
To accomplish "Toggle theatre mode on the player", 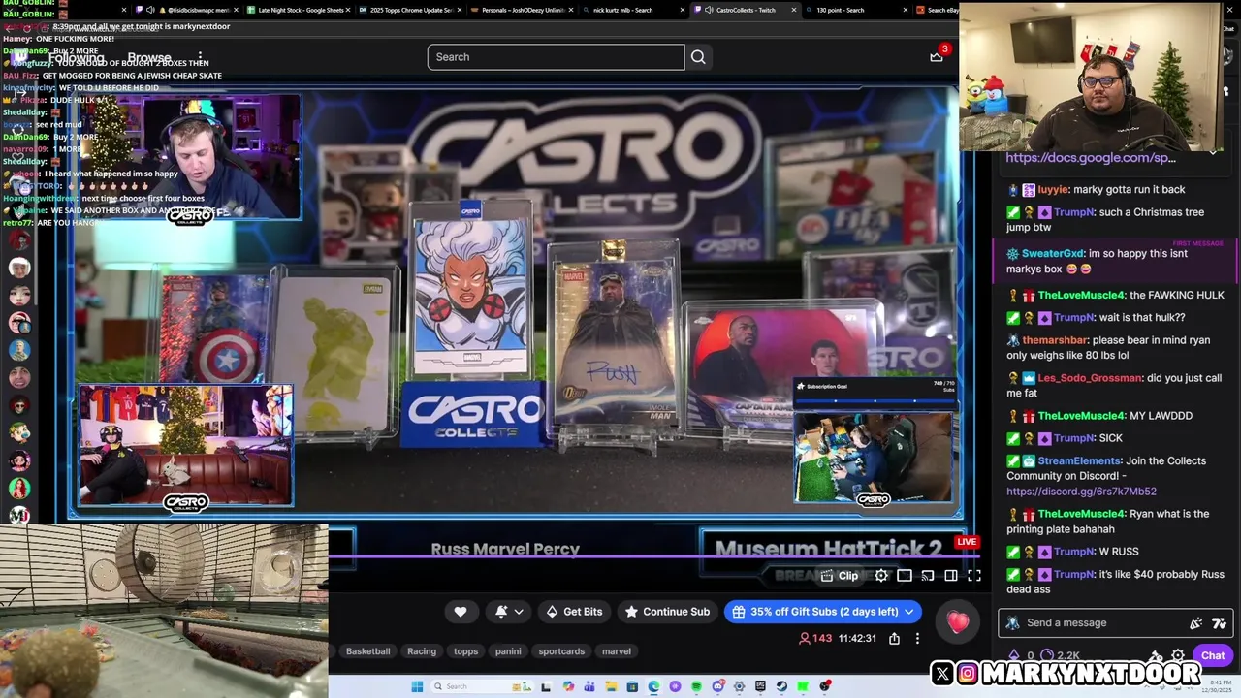I will [x=951, y=576].
